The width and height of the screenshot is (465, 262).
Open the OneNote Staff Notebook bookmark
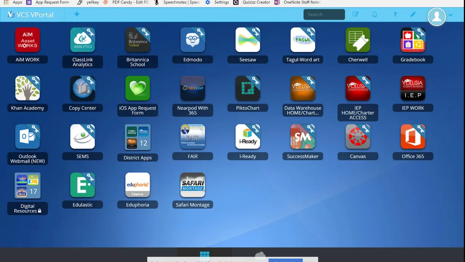coord(298,2)
